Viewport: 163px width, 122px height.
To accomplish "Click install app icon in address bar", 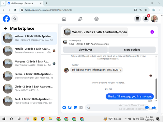I will pos(135,10).
